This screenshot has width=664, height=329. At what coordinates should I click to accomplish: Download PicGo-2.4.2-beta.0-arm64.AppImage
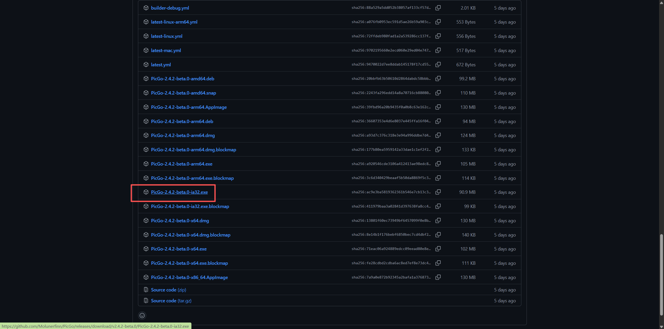click(189, 107)
